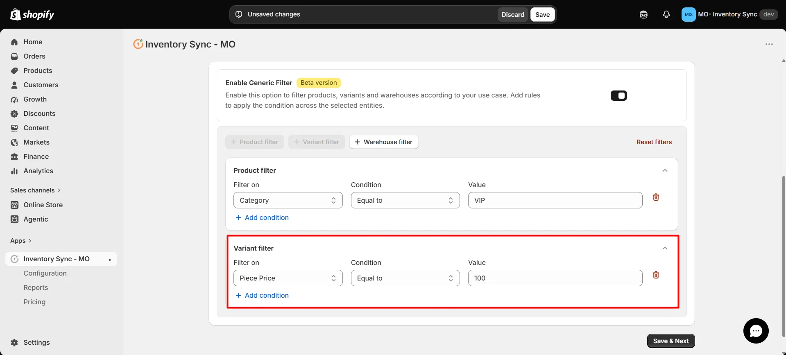Open Pricing in the app submenu
The height and width of the screenshot is (355, 786).
point(34,302)
